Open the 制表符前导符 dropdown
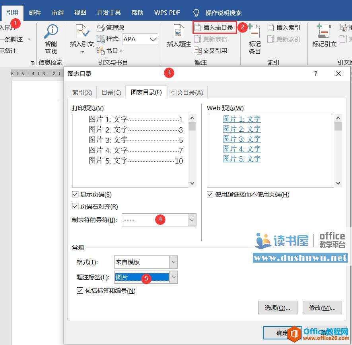The width and height of the screenshot is (352, 345). [191, 219]
